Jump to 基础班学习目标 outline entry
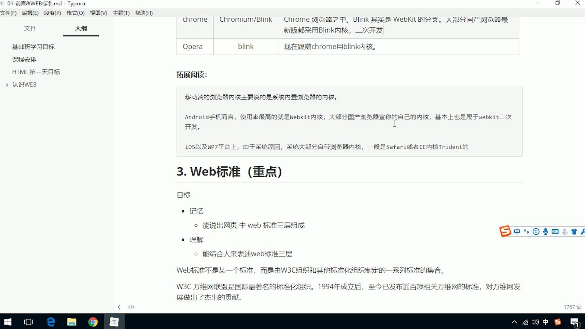 (34, 47)
